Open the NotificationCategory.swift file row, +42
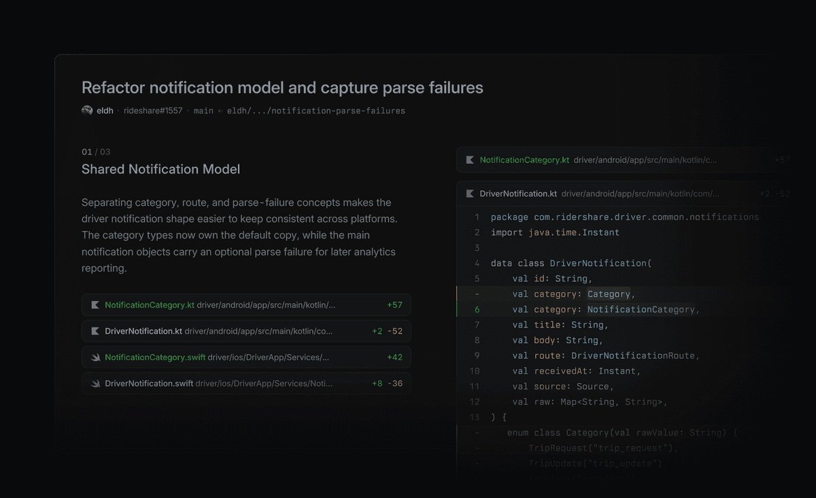Image resolution: width=816 pixels, height=498 pixels. pos(246,357)
